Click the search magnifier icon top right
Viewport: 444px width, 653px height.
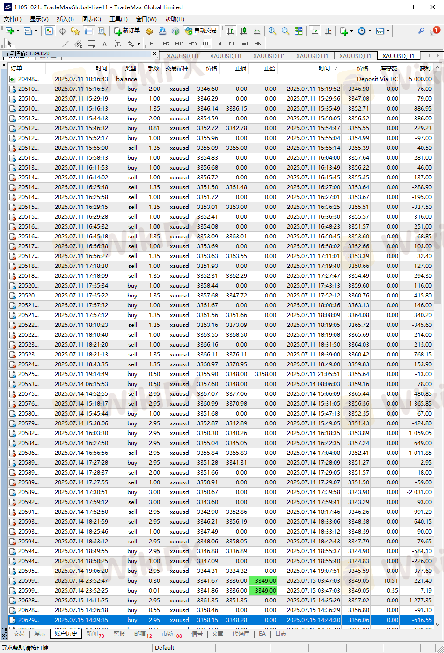click(x=421, y=31)
